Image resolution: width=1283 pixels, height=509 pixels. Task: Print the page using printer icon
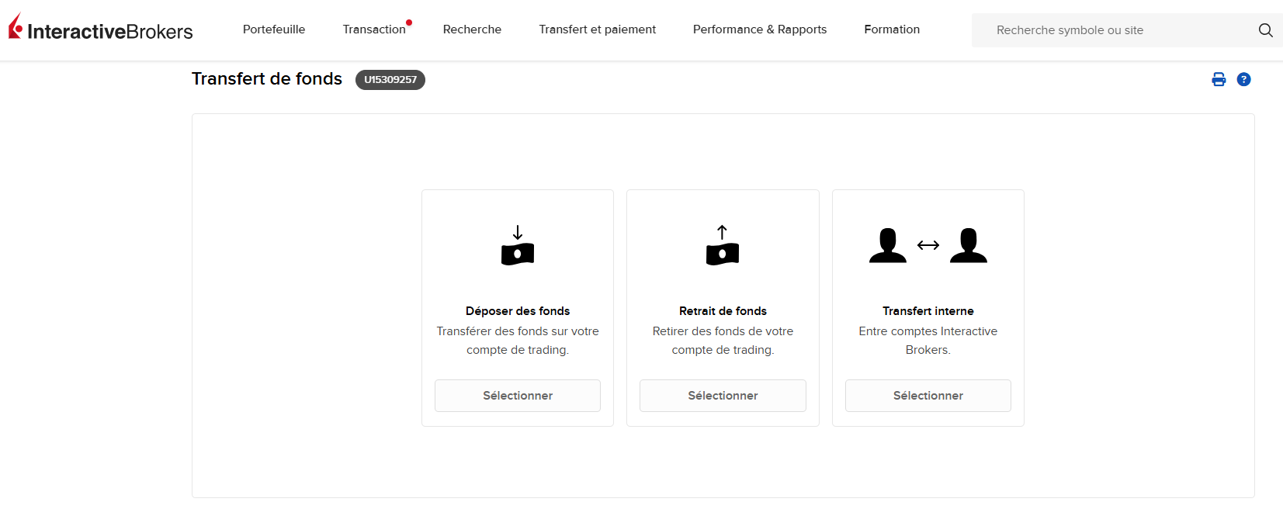[x=1219, y=79]
